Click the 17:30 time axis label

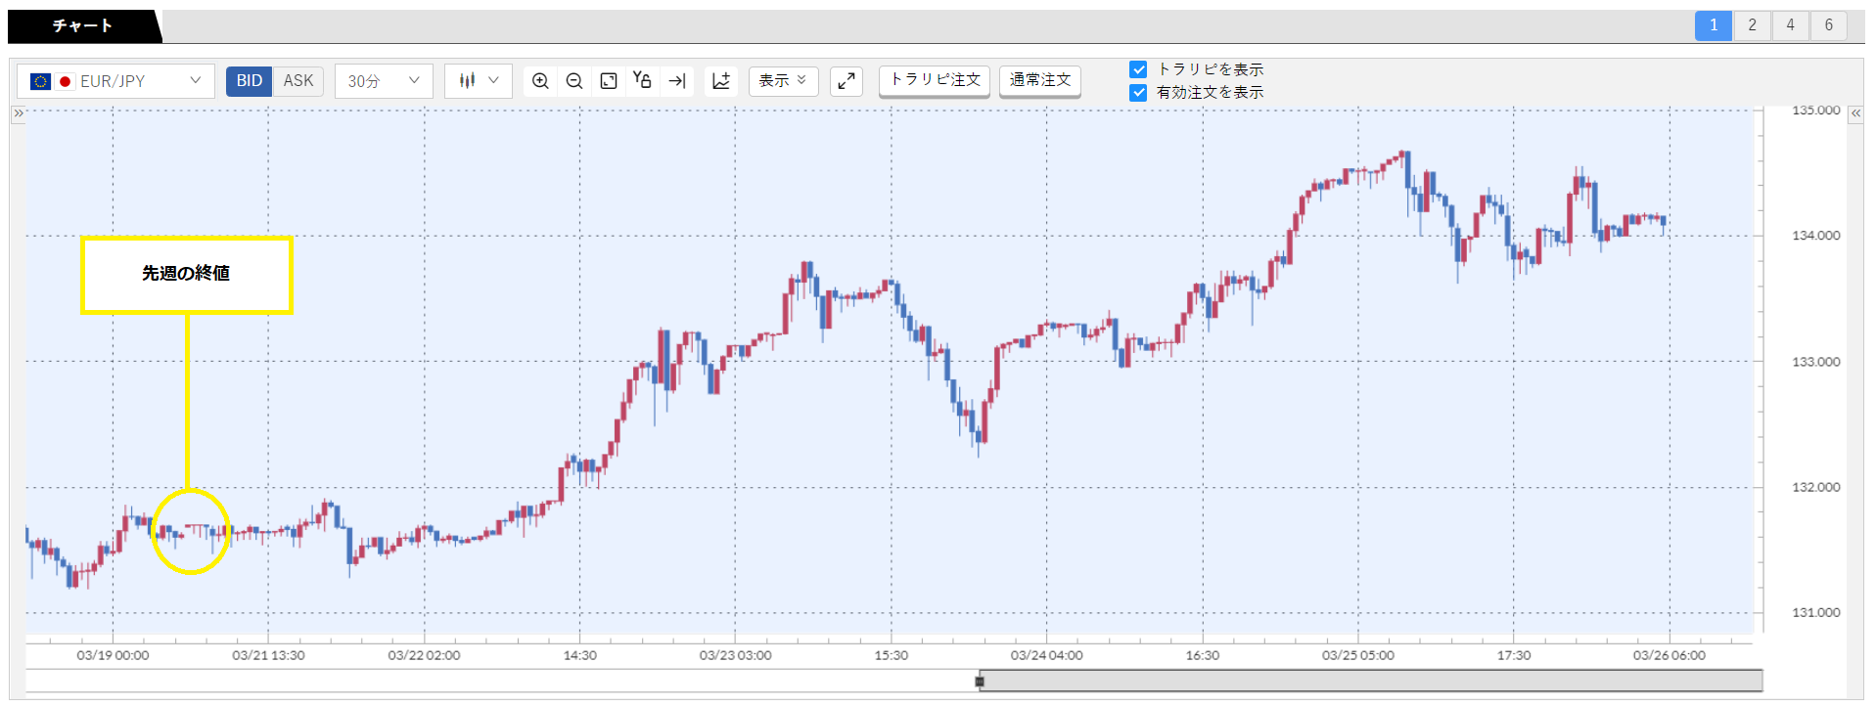[1513, 655]
